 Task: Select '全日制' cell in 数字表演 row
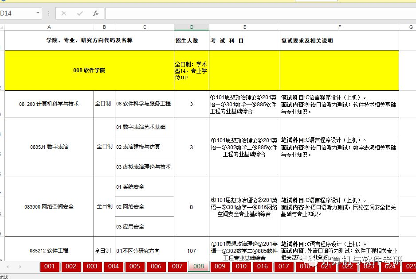coord(104,147)
